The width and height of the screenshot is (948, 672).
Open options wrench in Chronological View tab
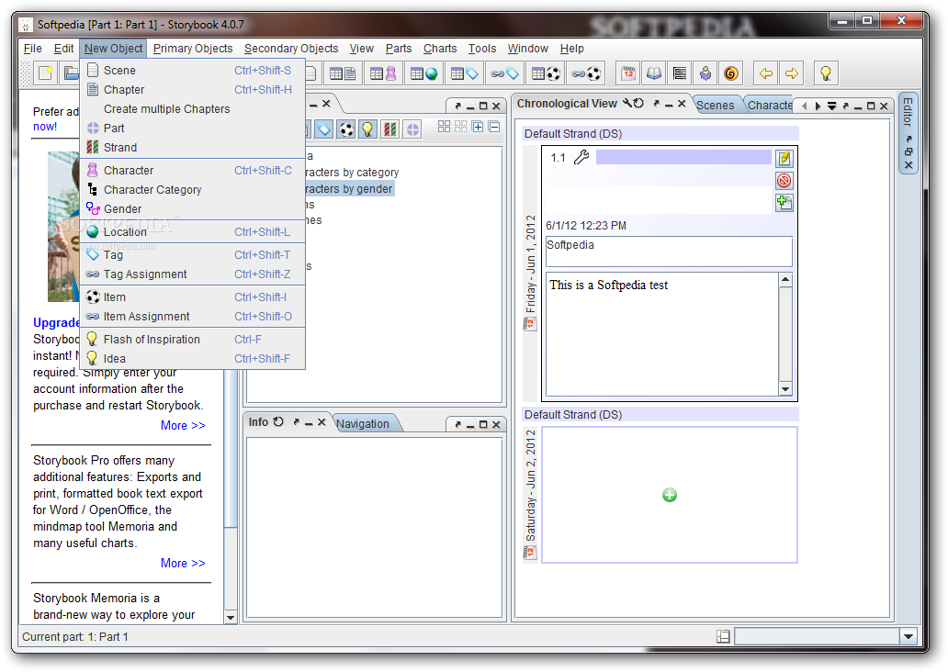(627, 104)
